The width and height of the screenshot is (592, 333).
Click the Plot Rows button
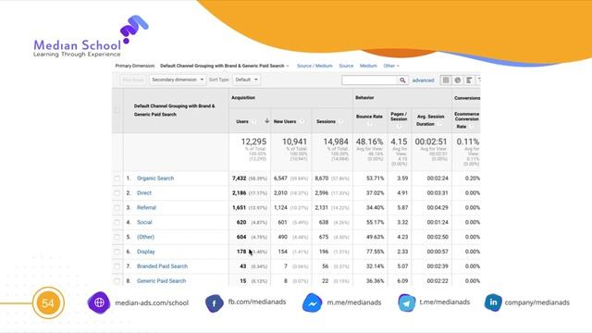tap(133, 80)
